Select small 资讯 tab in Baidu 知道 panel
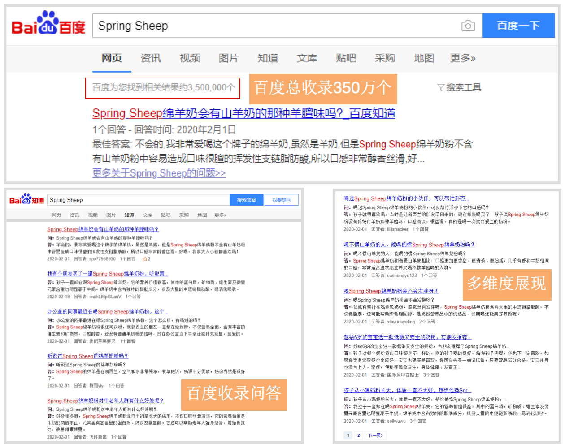The image size is (565, 448). (74, 215)
